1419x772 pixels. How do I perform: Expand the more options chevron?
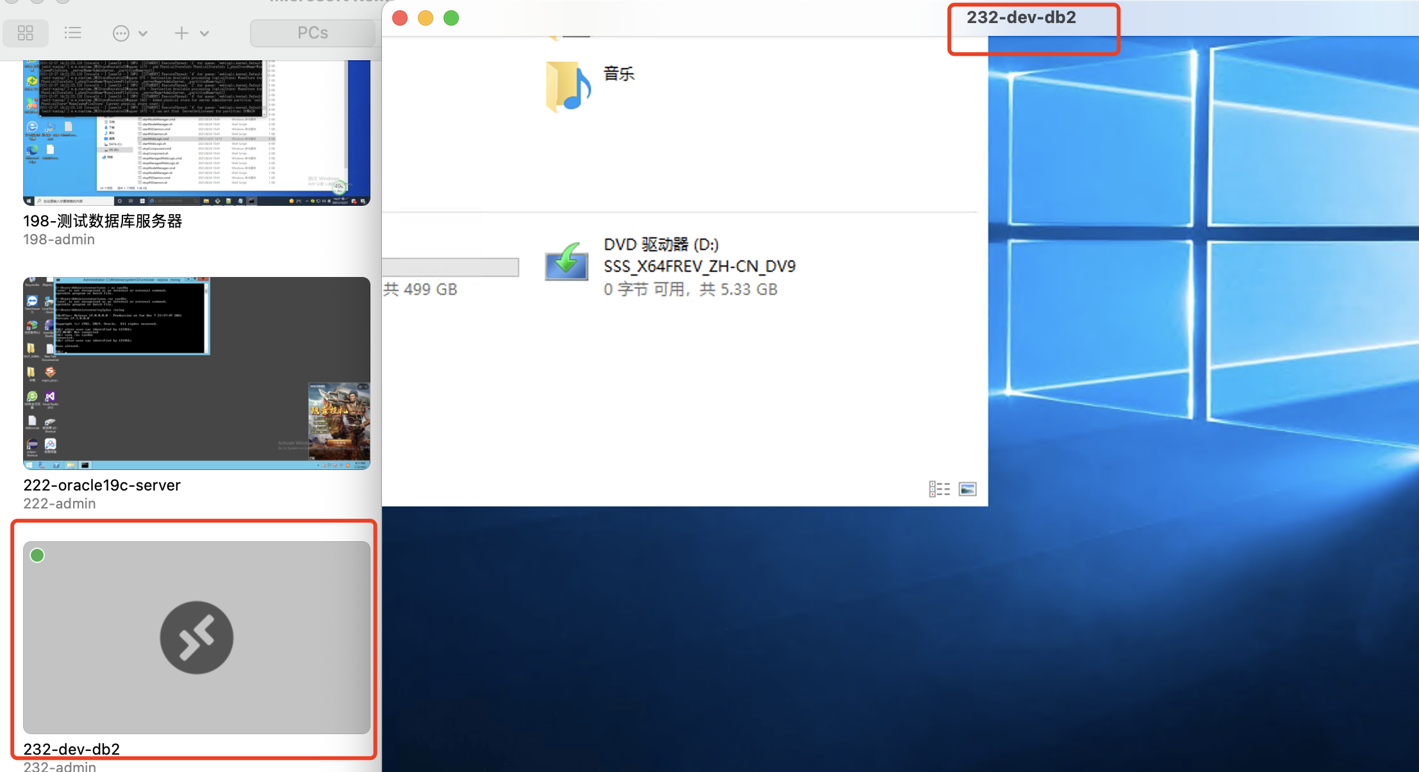click(x=143, y=33)
